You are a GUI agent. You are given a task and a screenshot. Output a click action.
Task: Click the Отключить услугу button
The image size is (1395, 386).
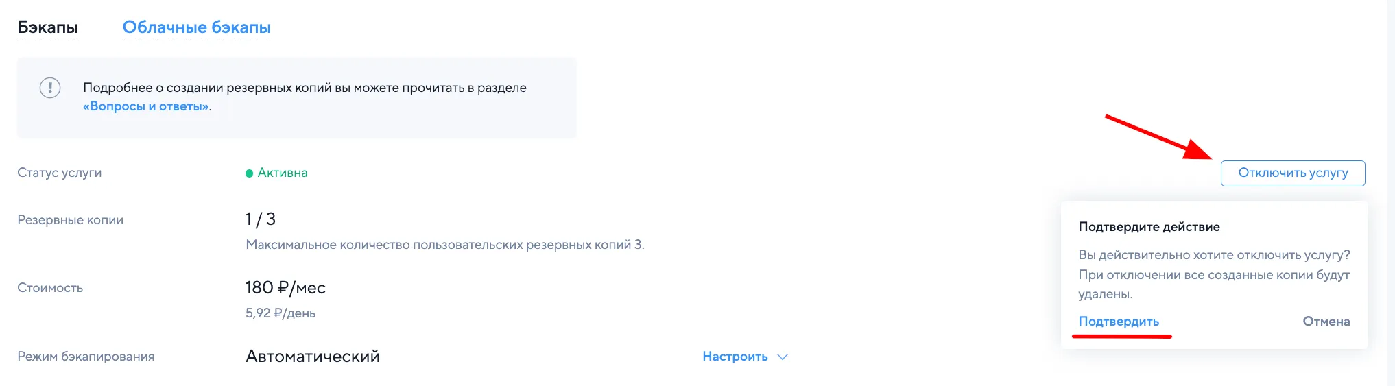1292,173
